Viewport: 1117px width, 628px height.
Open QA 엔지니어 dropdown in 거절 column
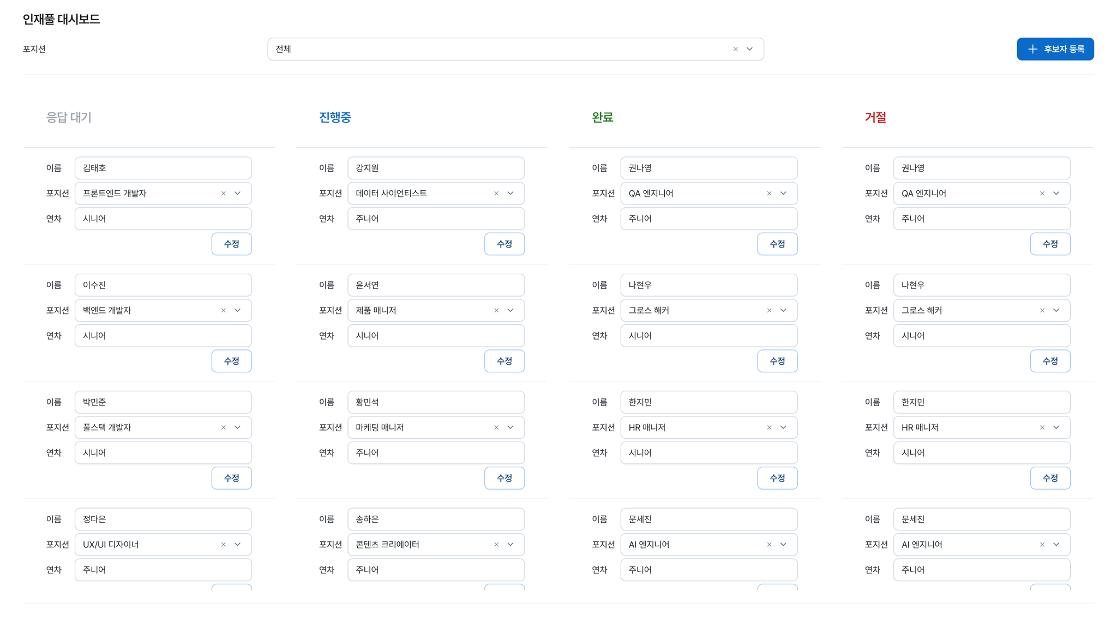[x=1056, y=194]
